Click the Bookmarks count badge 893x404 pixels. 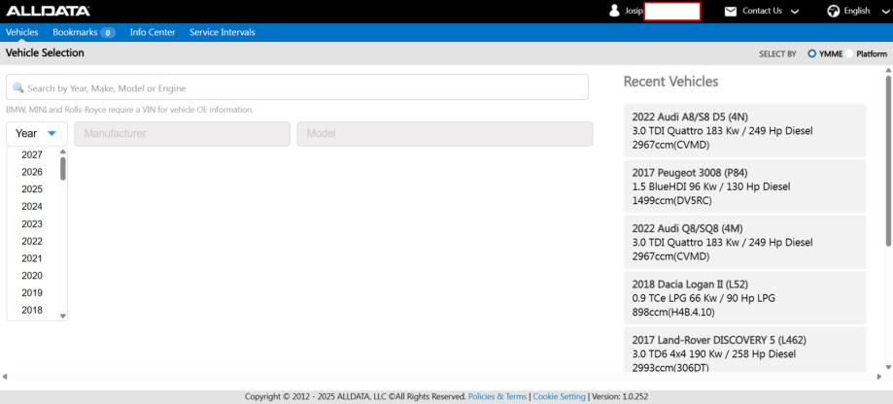coord(108,33)
